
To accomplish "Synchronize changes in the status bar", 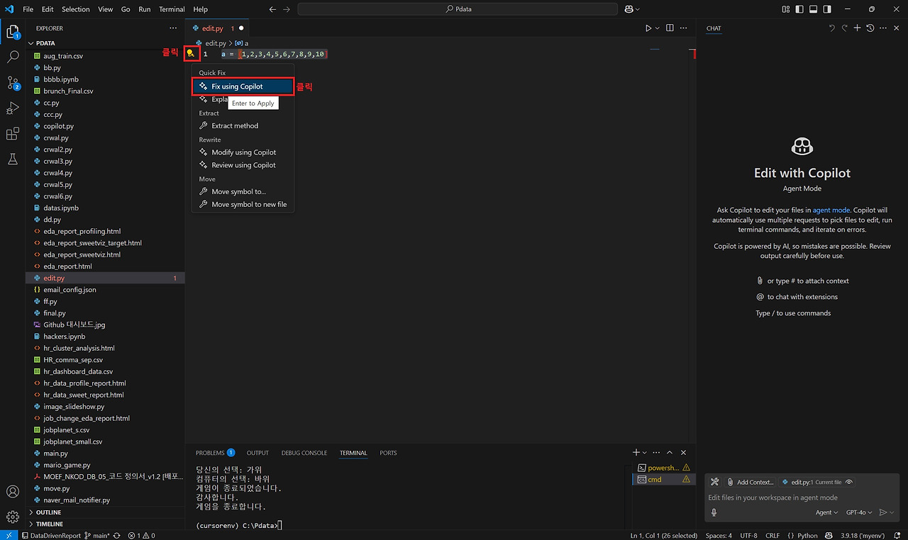I will 117,535.
